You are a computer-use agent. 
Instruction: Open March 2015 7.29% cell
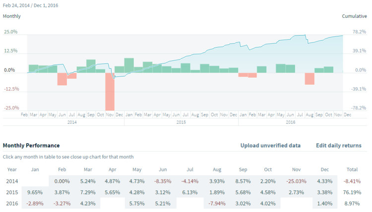point(88,192)
